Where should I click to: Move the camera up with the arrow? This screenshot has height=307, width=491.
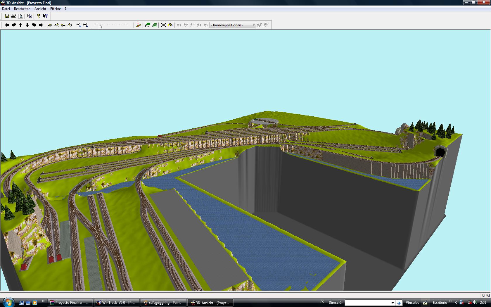20,25
